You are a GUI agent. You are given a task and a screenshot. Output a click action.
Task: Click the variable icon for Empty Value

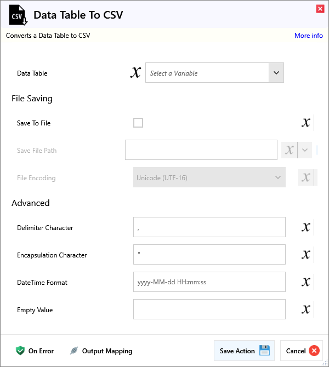[306, 309]
